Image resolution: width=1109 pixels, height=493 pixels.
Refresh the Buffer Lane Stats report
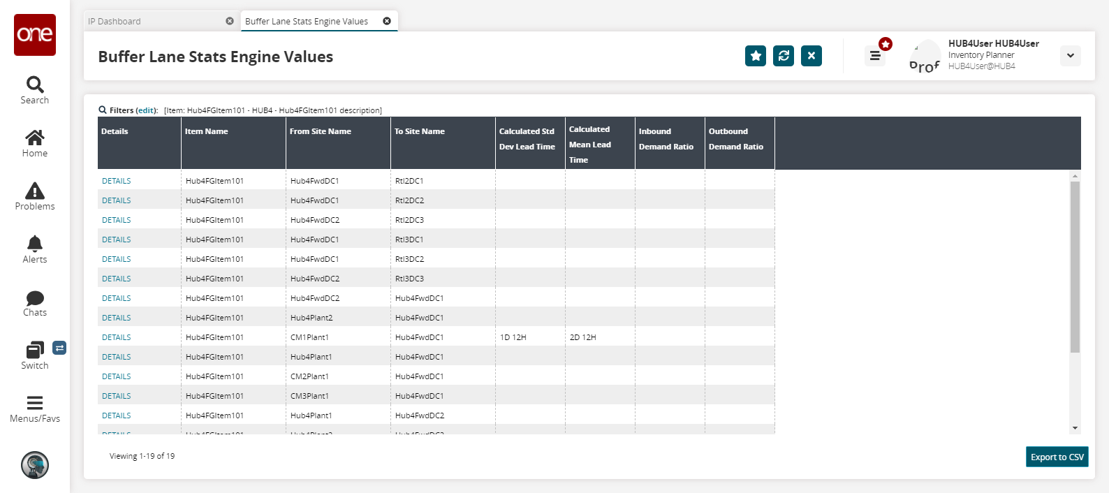coord(784,56)
